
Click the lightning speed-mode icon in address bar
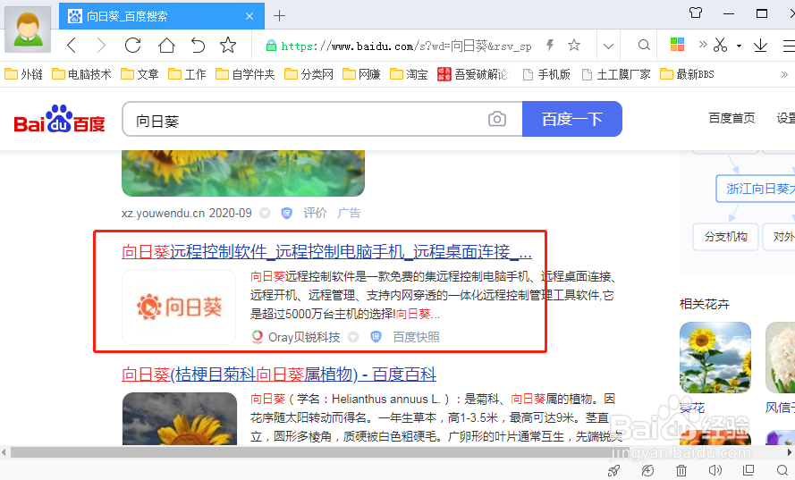(x=550, y=46)
